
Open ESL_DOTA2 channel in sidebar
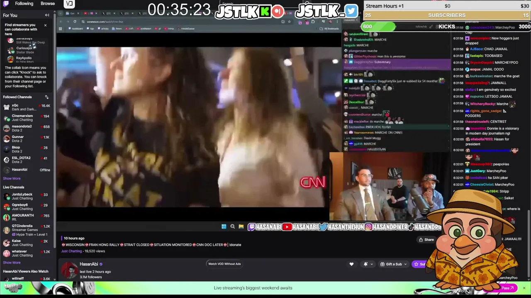(x=27, y=160)
